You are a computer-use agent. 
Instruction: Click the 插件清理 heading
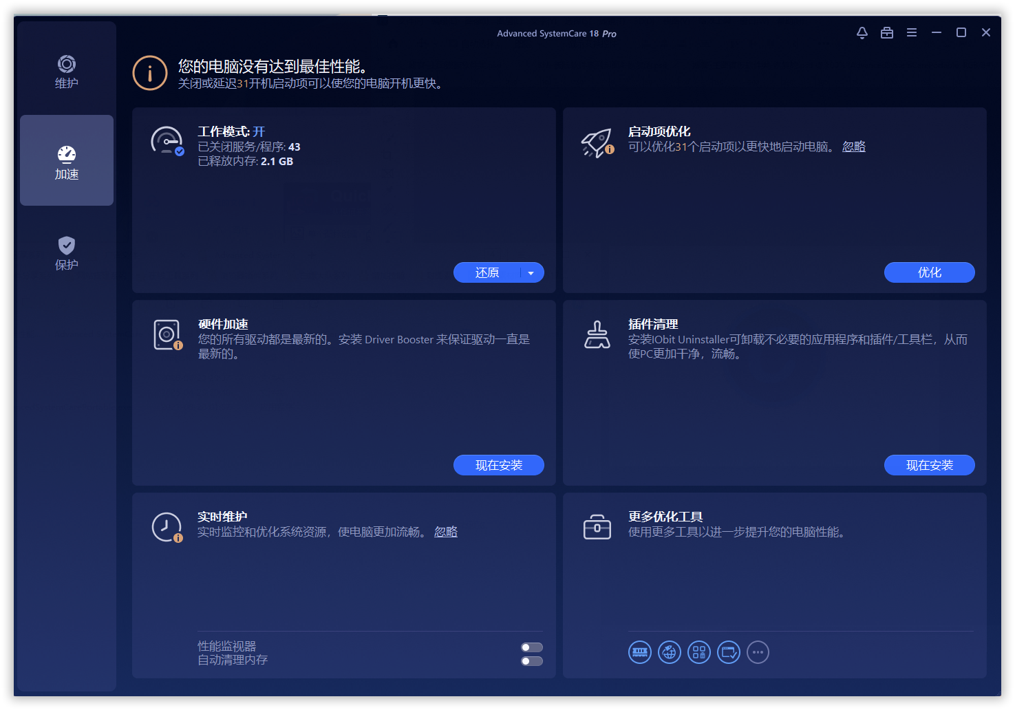pyautogui.click(x=653, y=324)
